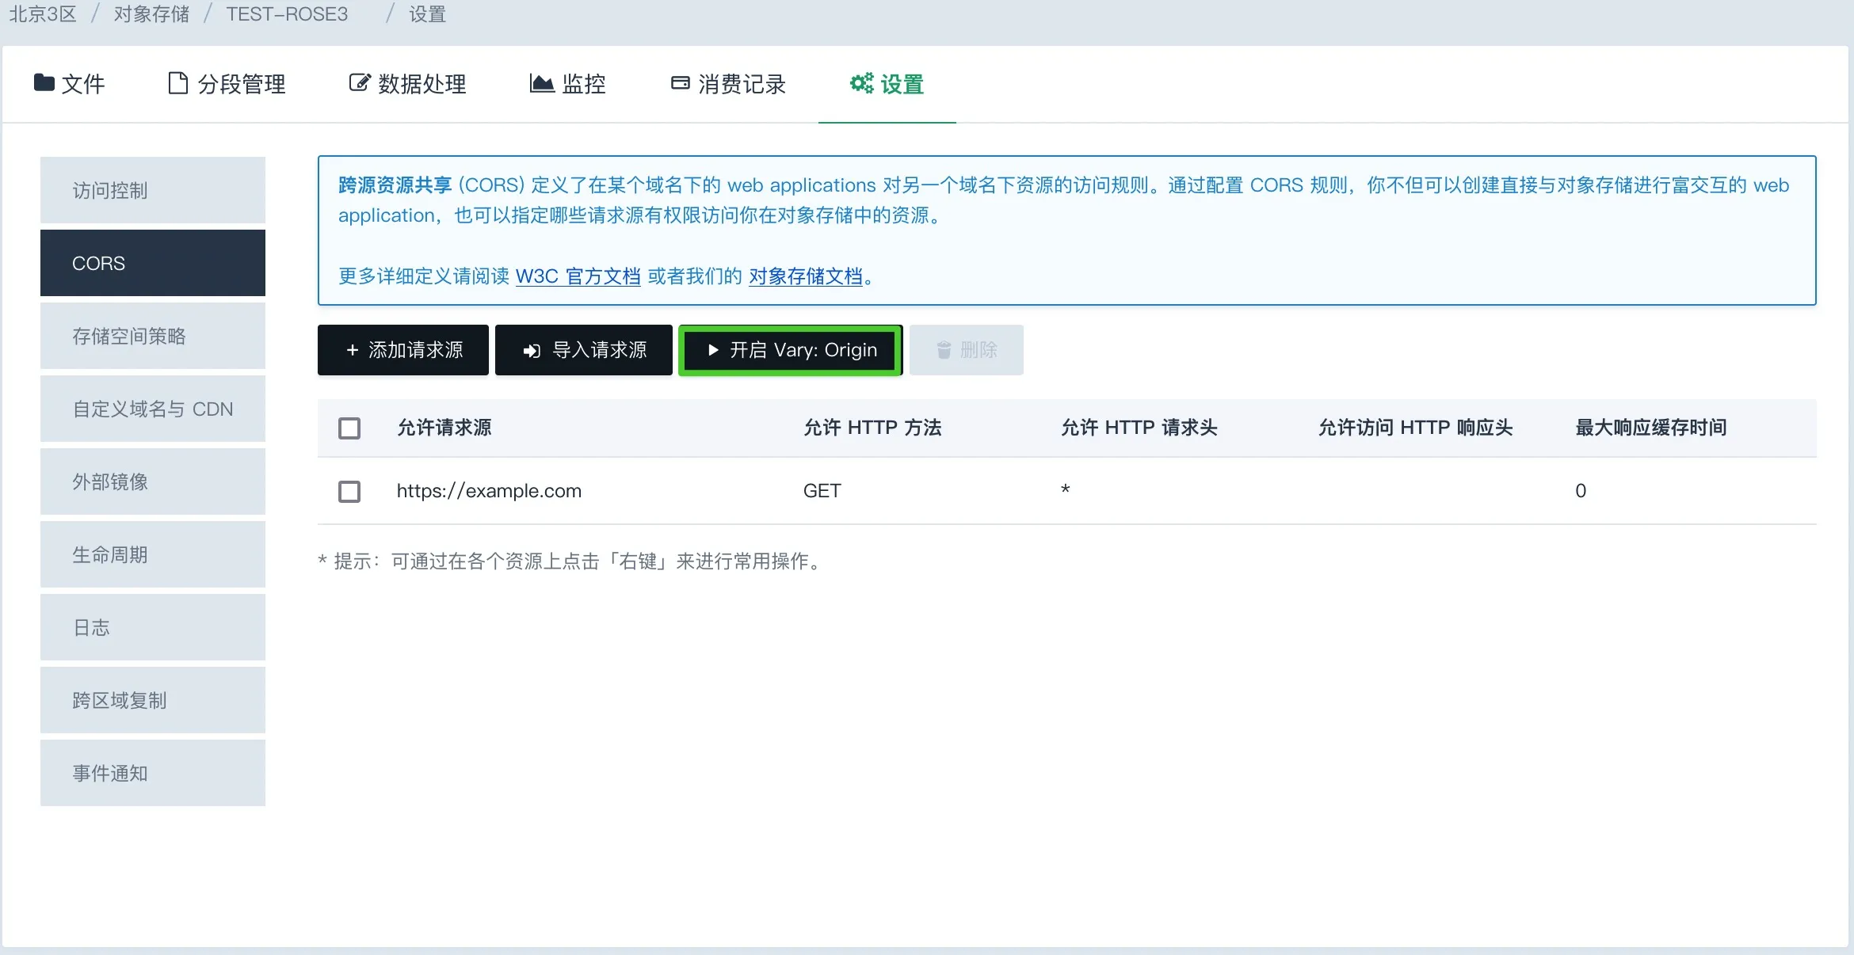
Task: Click the import arrow icon on 导入请求源
Action: click(x=532, y=350)
